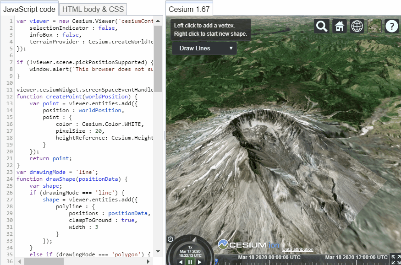
Task: Click line number 24 in the gutter
Action: (x=10, y=179)
